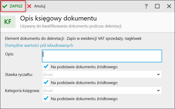Open help with the question mark icon

(x=146, y=6)
